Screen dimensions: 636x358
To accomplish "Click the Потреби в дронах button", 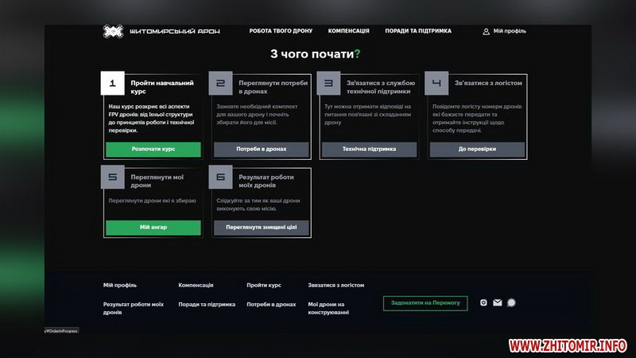I will 261,149.
